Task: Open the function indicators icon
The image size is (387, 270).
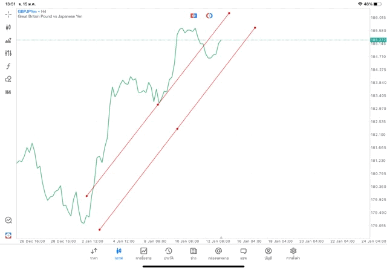Action: (8, 66)
